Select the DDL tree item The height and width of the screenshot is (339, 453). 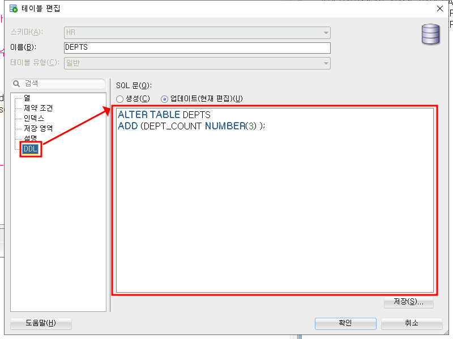click(x=31, y=149)
